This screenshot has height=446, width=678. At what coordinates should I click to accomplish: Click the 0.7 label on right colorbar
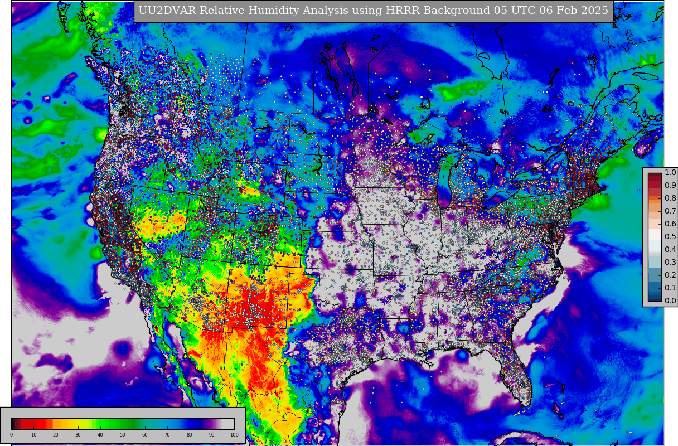tap(670, 211)
